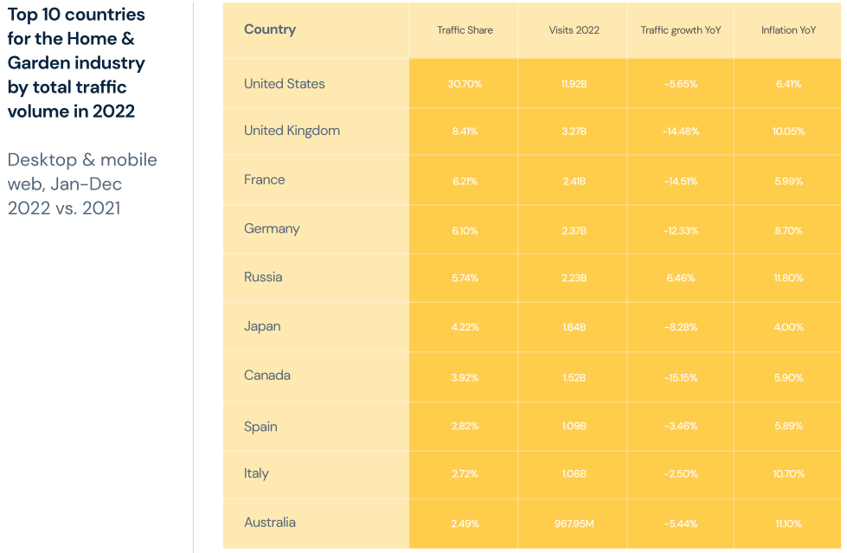Image resolution: width=847 pixels, height=553 pixels.
Task: Click the 30.70% traffic share value
Action: pyautogui.click(x=465, y=84)
